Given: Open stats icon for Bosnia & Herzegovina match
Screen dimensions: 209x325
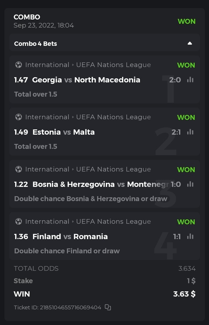Looking at the screenshot, I should point(190,184).
